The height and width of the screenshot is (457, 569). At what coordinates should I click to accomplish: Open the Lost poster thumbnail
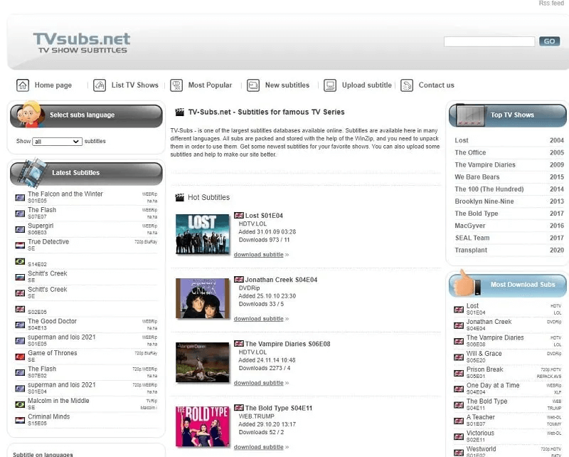tap(203, 234)
